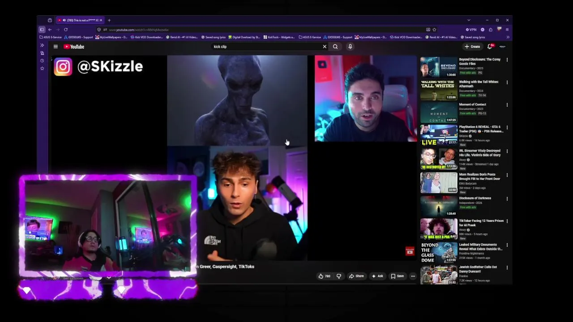573x322 pixels.
Task: Clear the 'kick clip' search text
Action: [325, 47]
